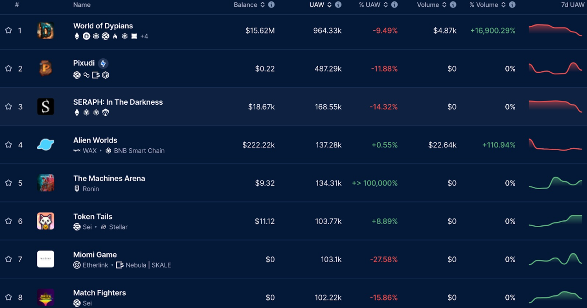Click the Ronin chain icon under The Machines Arena
The width and height of the screenshot is (587, 308).
(x=76, y=189)
